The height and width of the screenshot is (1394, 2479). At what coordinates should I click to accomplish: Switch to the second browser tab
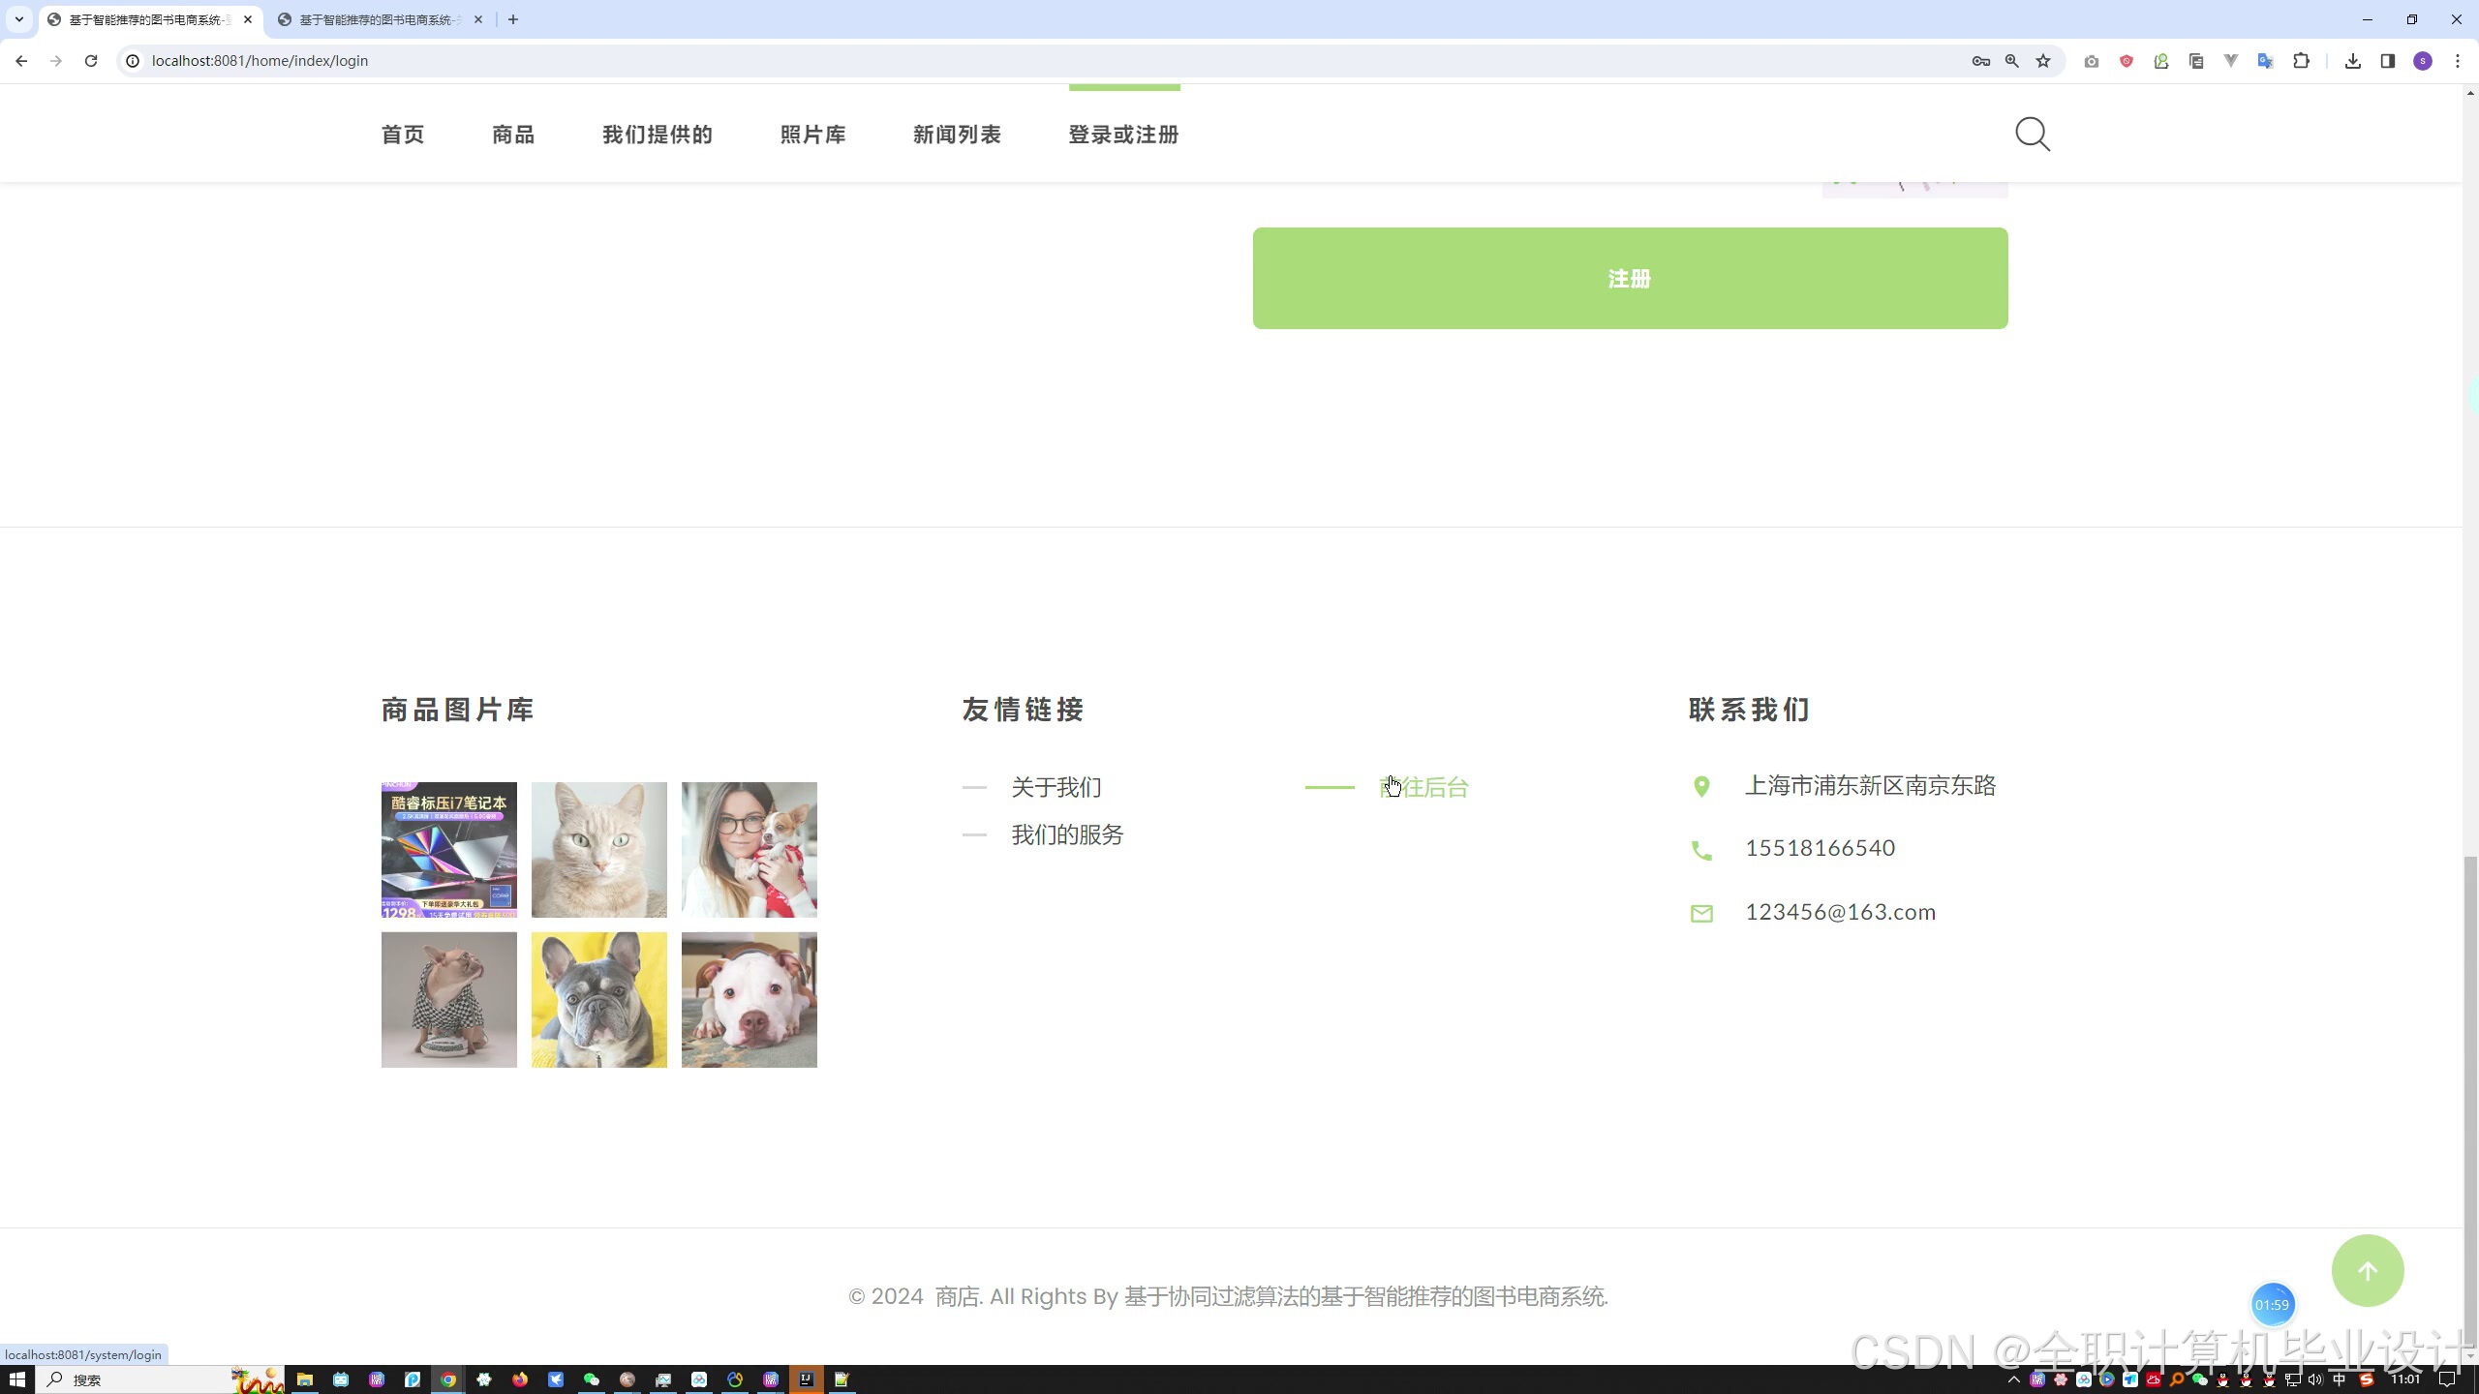(x=378, y=19)
